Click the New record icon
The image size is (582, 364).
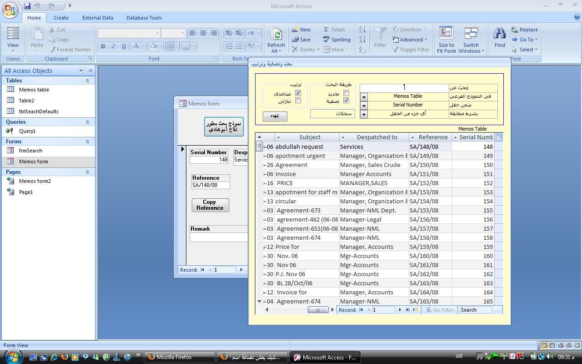pos(295,30)
